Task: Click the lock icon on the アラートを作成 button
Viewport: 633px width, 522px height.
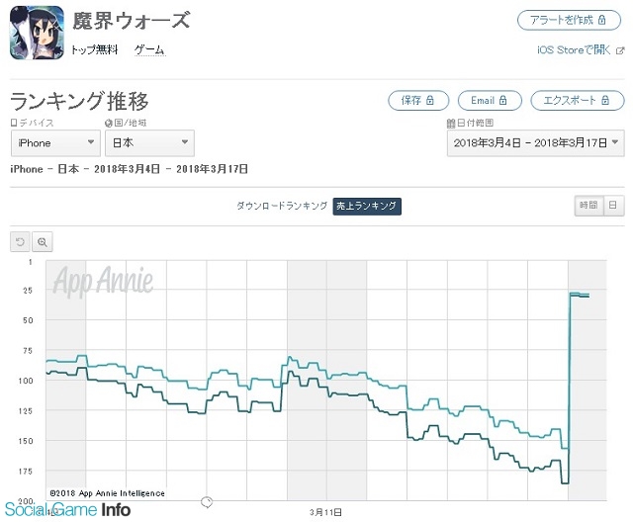Action: point(602,20)
